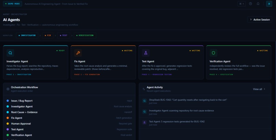Image resolution: width=276 pixels, height=140 pixels.
Task: Open Investigator Agent scanning repository activity
Action: click(205, 112)
